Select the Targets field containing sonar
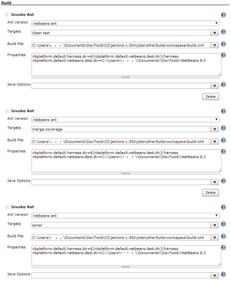The height and width of the screenshot is (281, 231). point(123,224)
